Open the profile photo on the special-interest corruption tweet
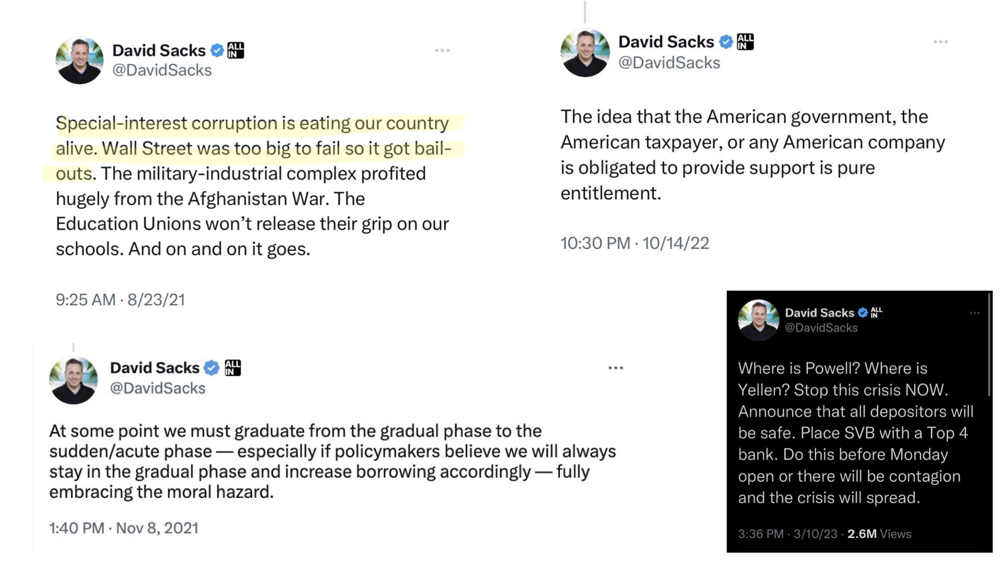 pos(80,60)
